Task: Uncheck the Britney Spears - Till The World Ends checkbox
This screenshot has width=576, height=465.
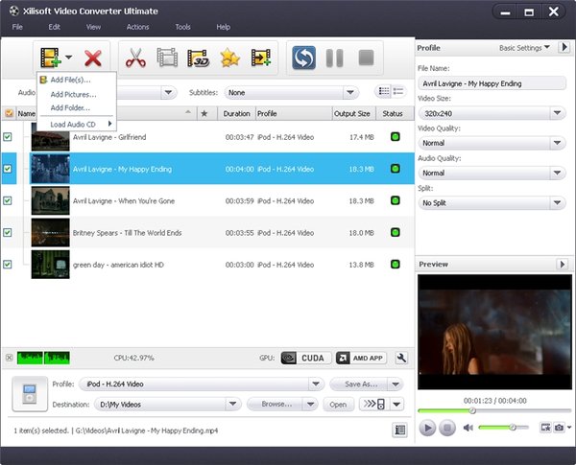Action: [x=9, y=232]
